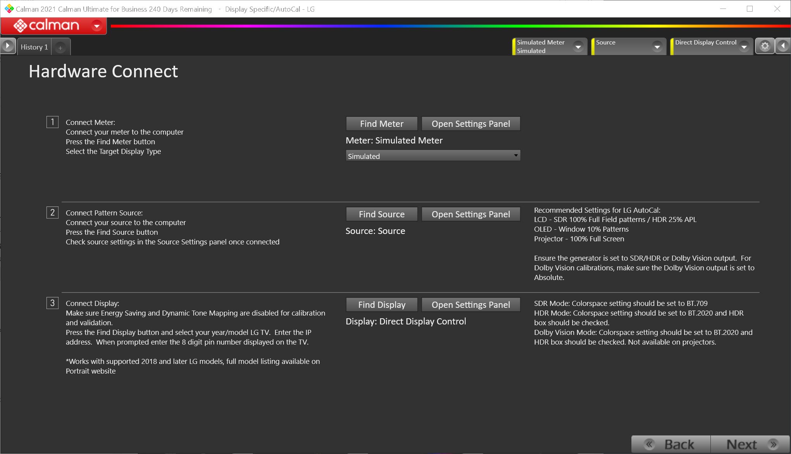Click the Find Meter button
Screen dimensions: 791x454
pos(381,124)
